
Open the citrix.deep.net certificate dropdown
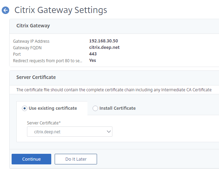pos(69,132)
